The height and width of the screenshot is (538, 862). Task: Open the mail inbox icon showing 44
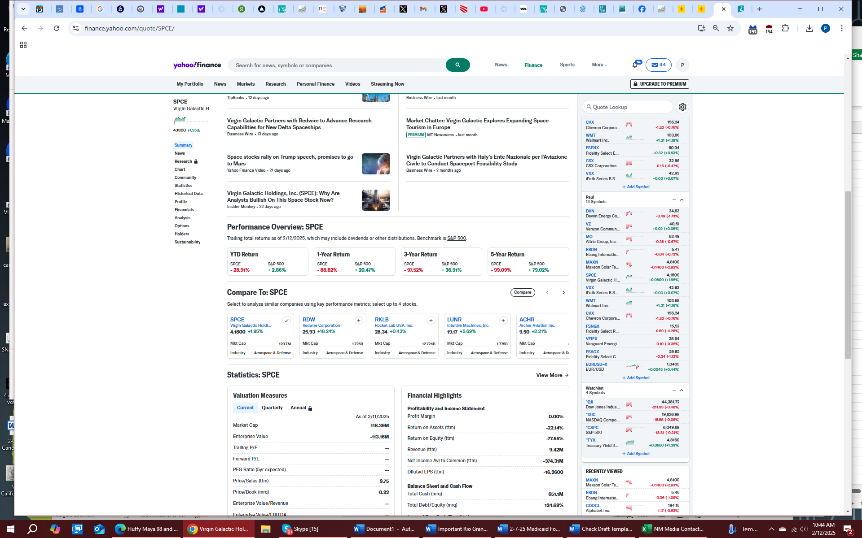coord(658,65)
